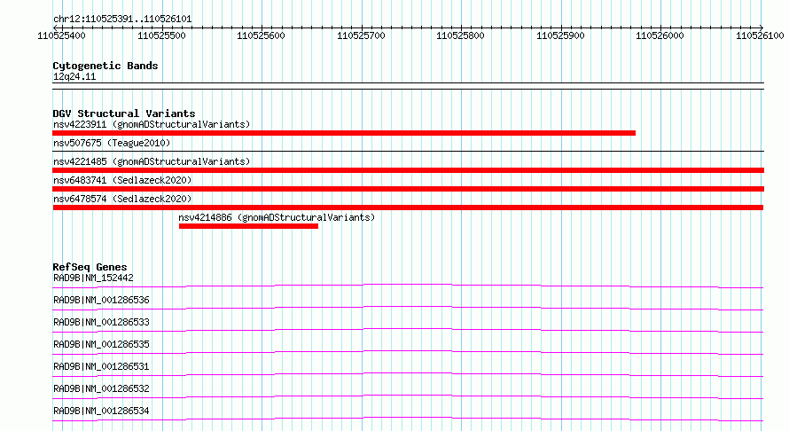The width and height of the screenshot is (789, 431).
Task: Open variant nsv507675 (Teague2010) label
Action: [112, 143]
